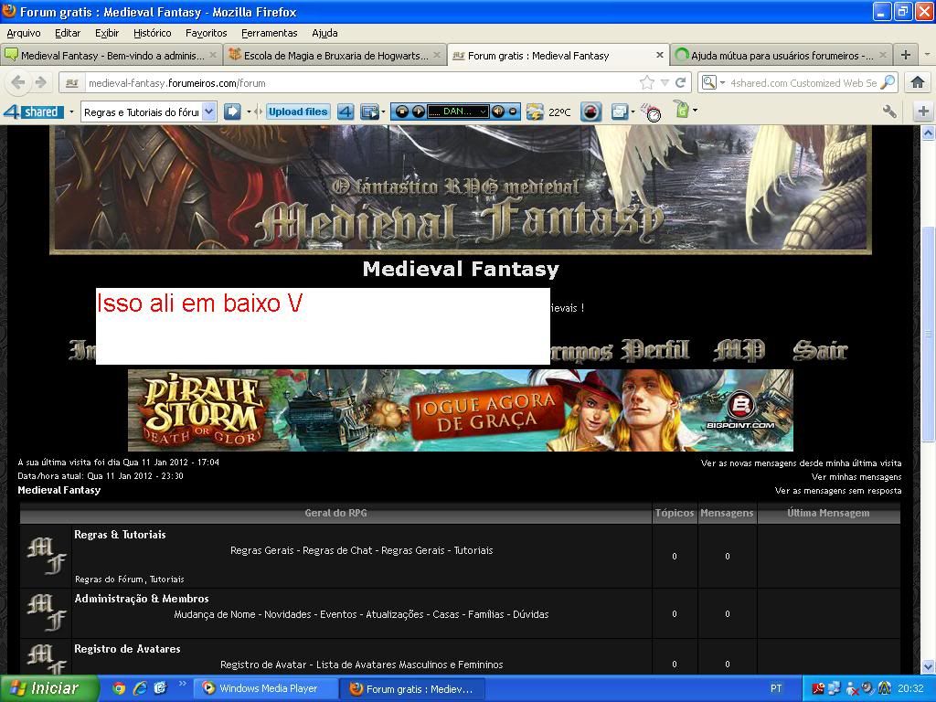Expand the mail icon dropdown arrow
This screenshot has height=702, width=936.
point(633,112)
